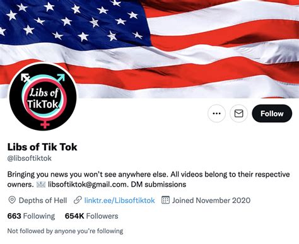Image resolution: width=299 pixels, height=244 pixels.
Task: Click the @libsoftiktok handle text
Action: (x=30, y=158)
